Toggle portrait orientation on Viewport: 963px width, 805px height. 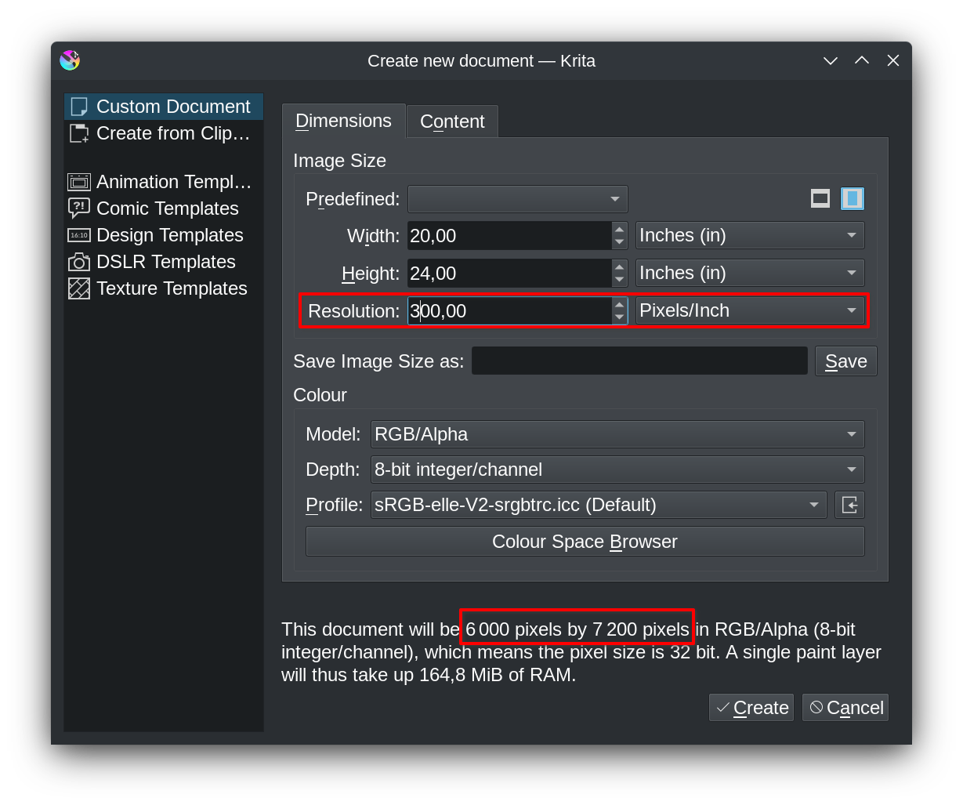853,198
